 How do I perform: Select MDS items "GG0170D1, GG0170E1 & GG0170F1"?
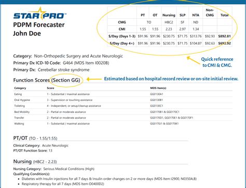[172, 118]
